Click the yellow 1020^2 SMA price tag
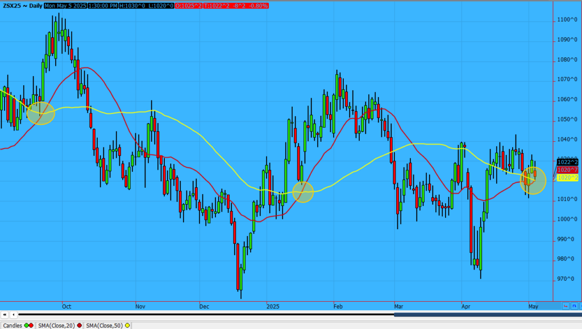The height and width of the screenshot is (329, 582). 567,178
